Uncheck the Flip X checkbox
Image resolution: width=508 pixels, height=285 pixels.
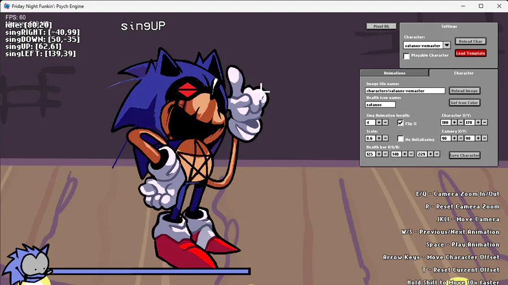point(400,123)
